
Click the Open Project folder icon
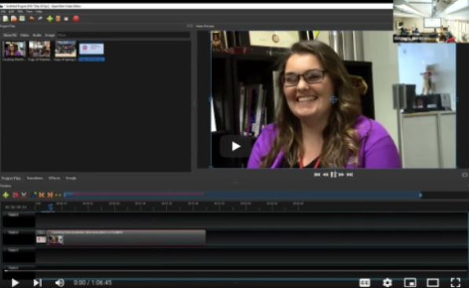click(x=14, y=19)
